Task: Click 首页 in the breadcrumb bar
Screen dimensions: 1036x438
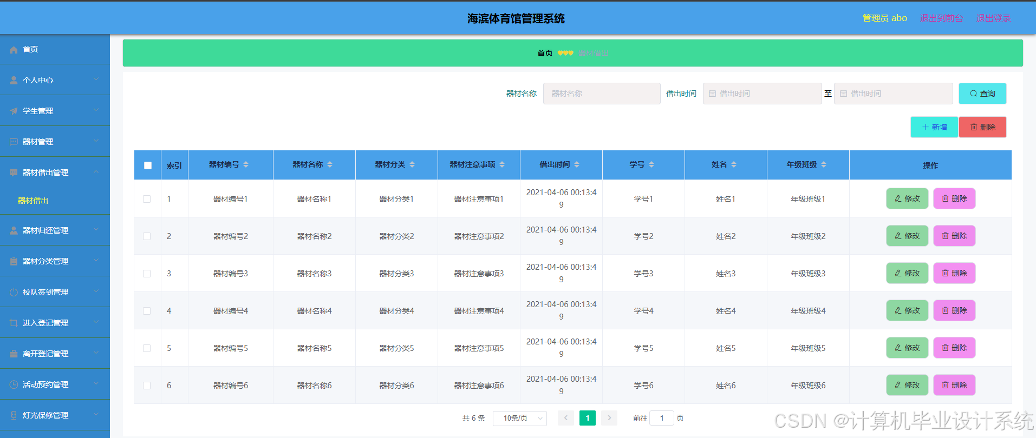Action: (545, 53)
